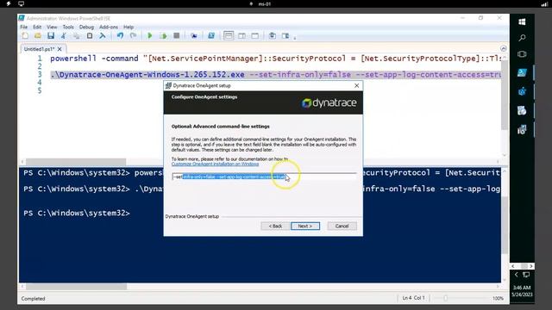The height and width of the screenshot is (310, 552).
Task: Open the View menu
Action: click(x=52, y=27)
